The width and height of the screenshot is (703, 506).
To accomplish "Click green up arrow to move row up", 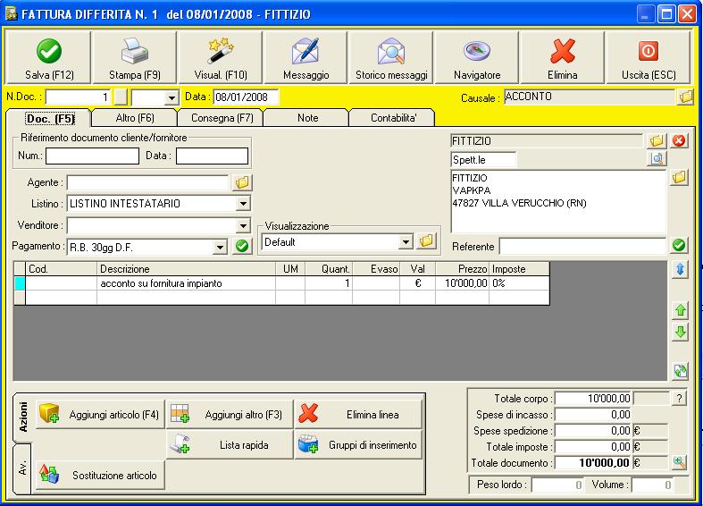I will click(680, 310).
